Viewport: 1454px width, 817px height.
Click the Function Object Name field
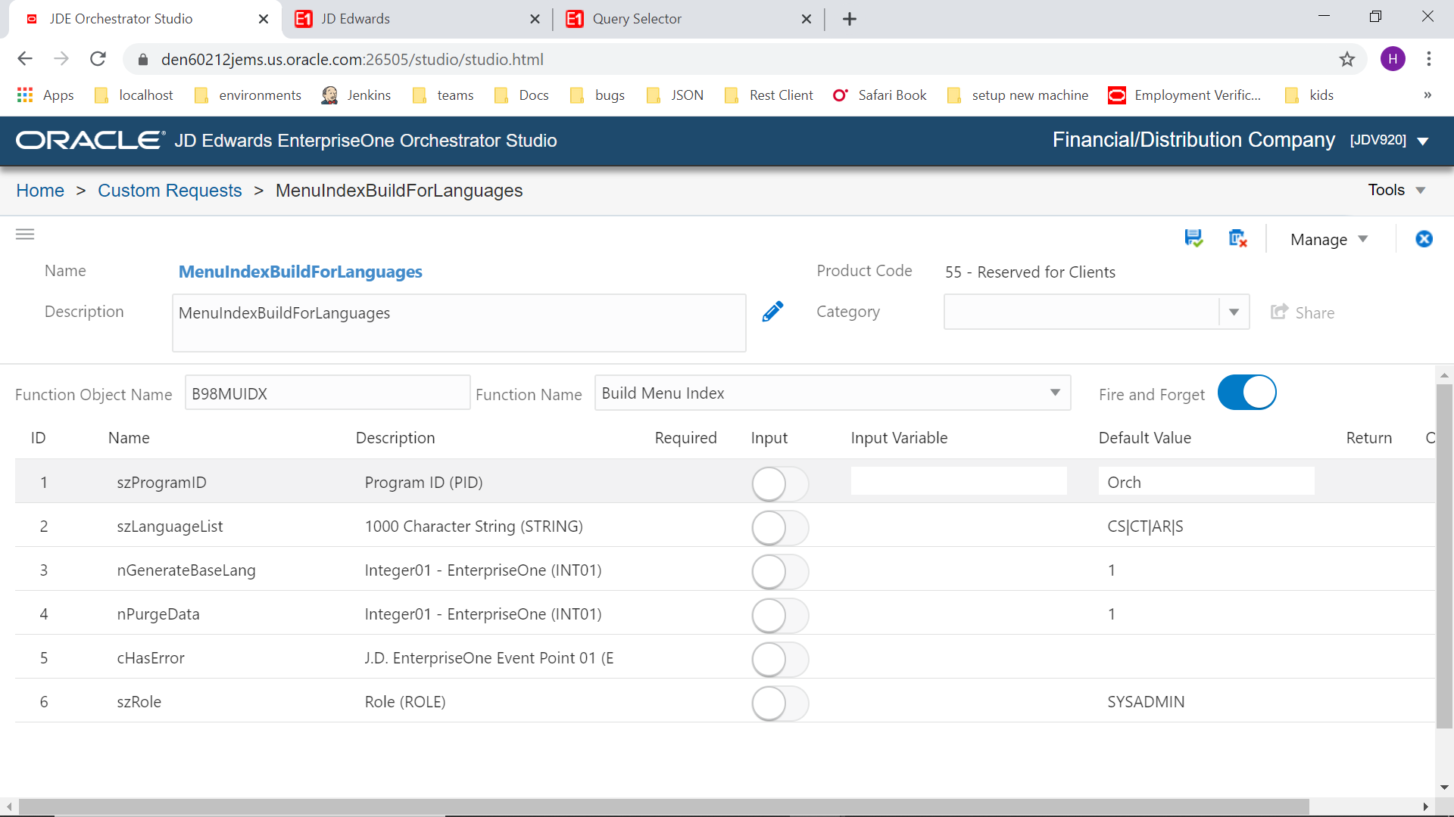327,393
